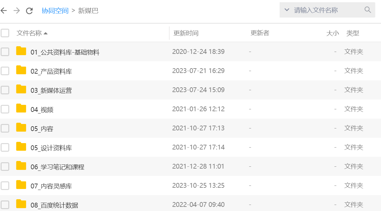Image resolution: width=381 pixels, height=211 pixels.
Task: Refresh the current folder listing
Action: (29, 11)
